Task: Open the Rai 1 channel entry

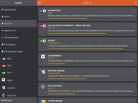Action: pos(18,59)
